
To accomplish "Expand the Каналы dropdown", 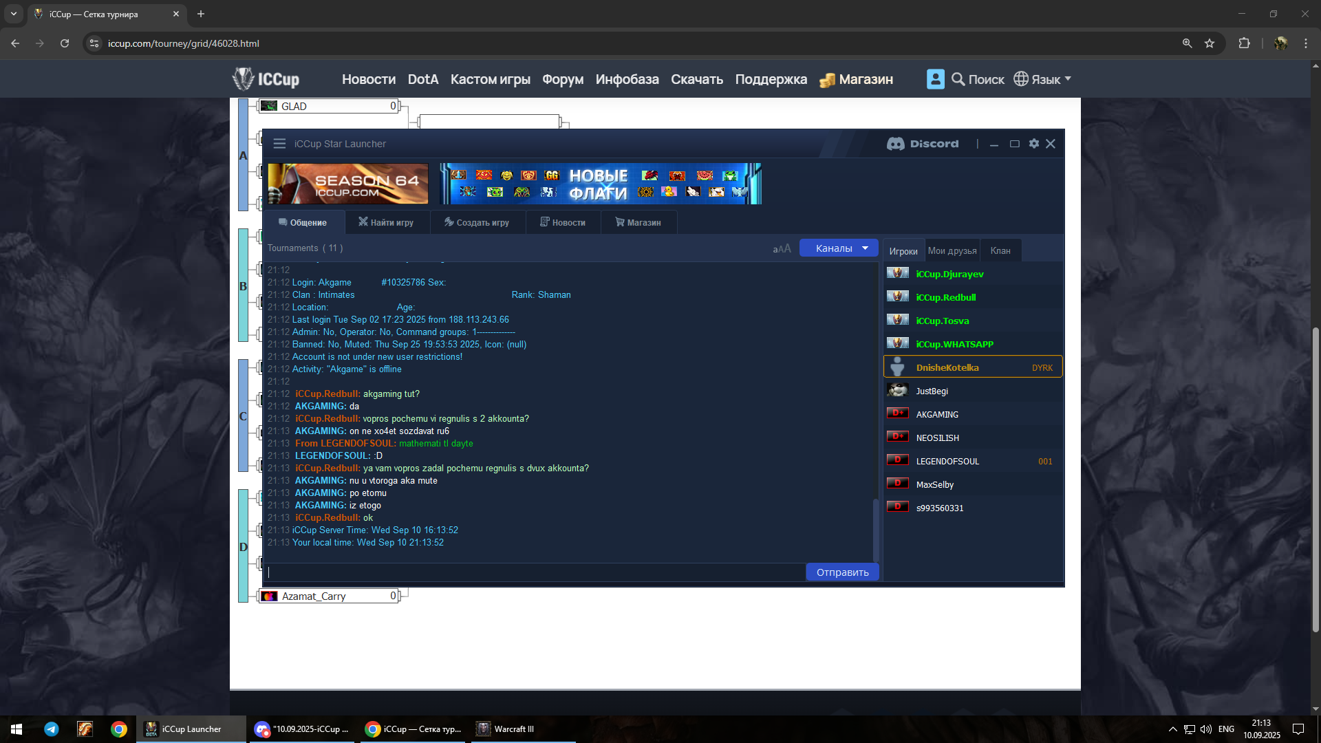I will pyautogui.click(x=839, y=248).
